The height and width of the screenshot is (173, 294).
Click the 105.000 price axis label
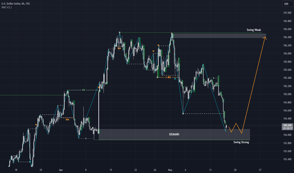pyautogui.click(x=287, y=94)
